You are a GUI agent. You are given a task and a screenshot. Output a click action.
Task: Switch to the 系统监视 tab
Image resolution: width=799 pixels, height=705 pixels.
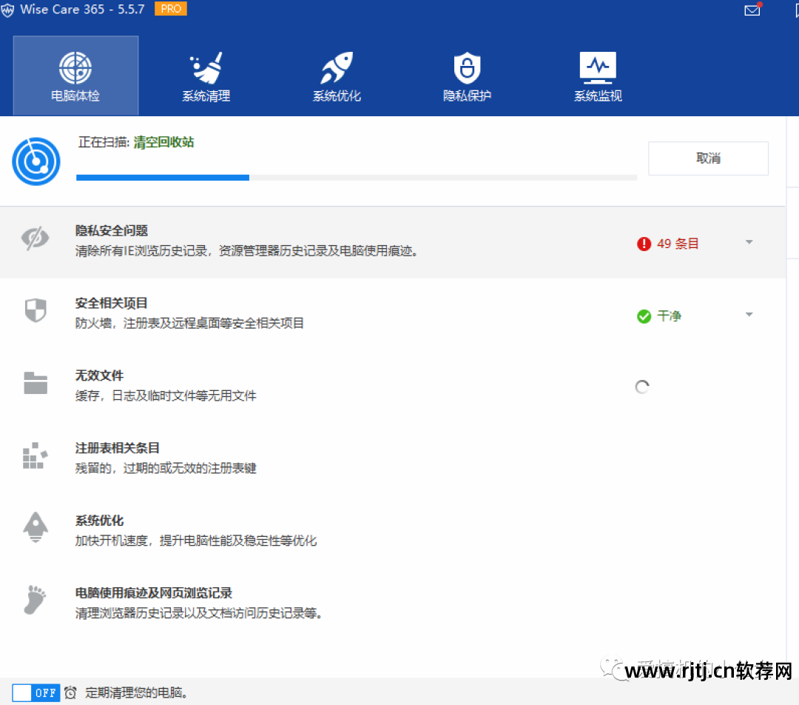point(597,74)
